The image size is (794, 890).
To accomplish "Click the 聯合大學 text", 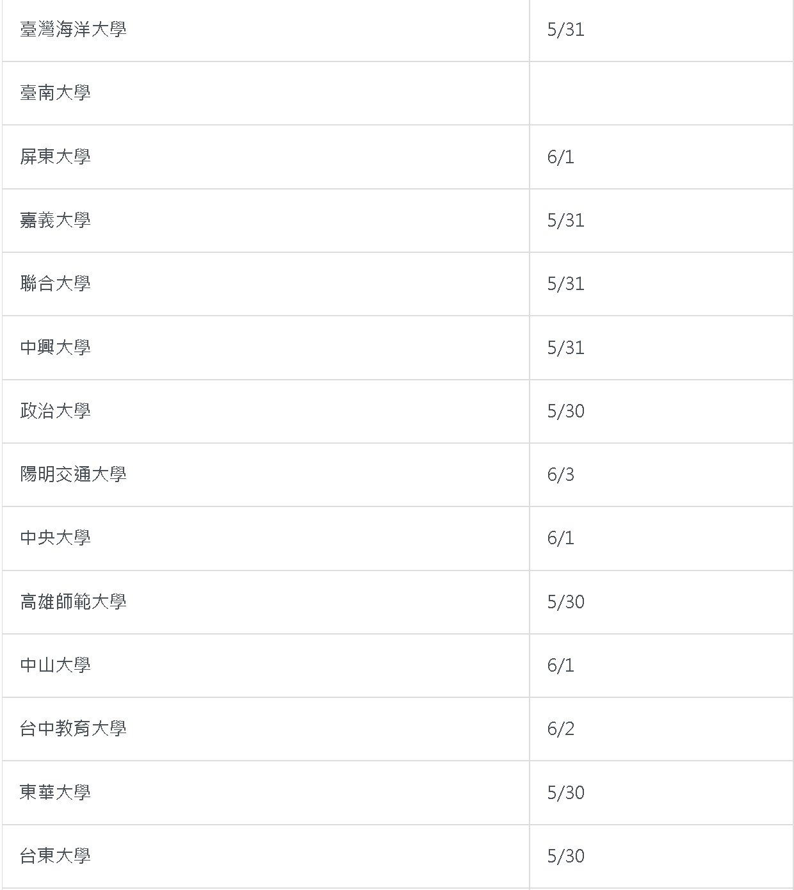I will click(55, 284).
